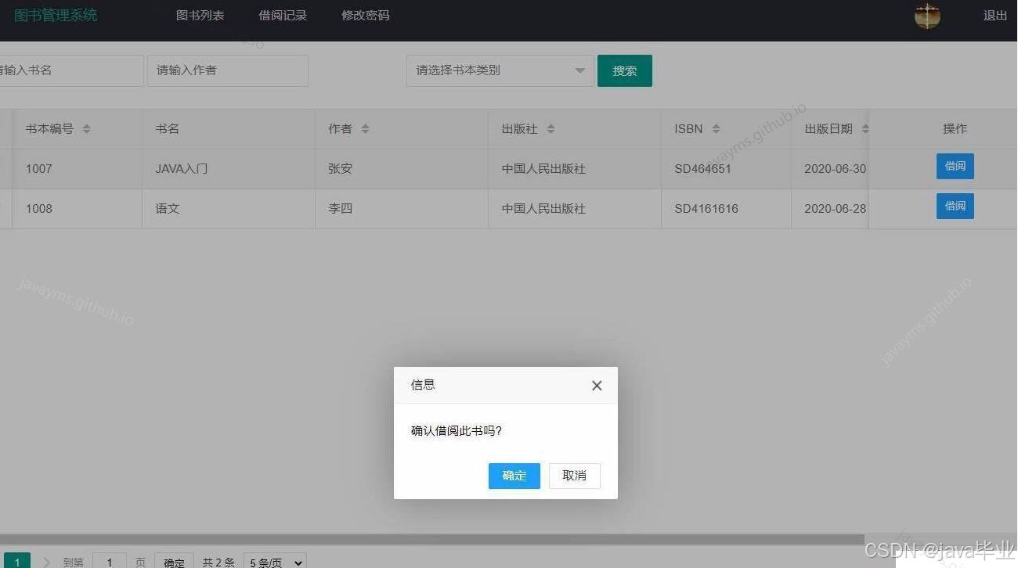This screenshot has width=1018, height=568.
Task: Open the 借阅记录 menu item
Action: 283,15
